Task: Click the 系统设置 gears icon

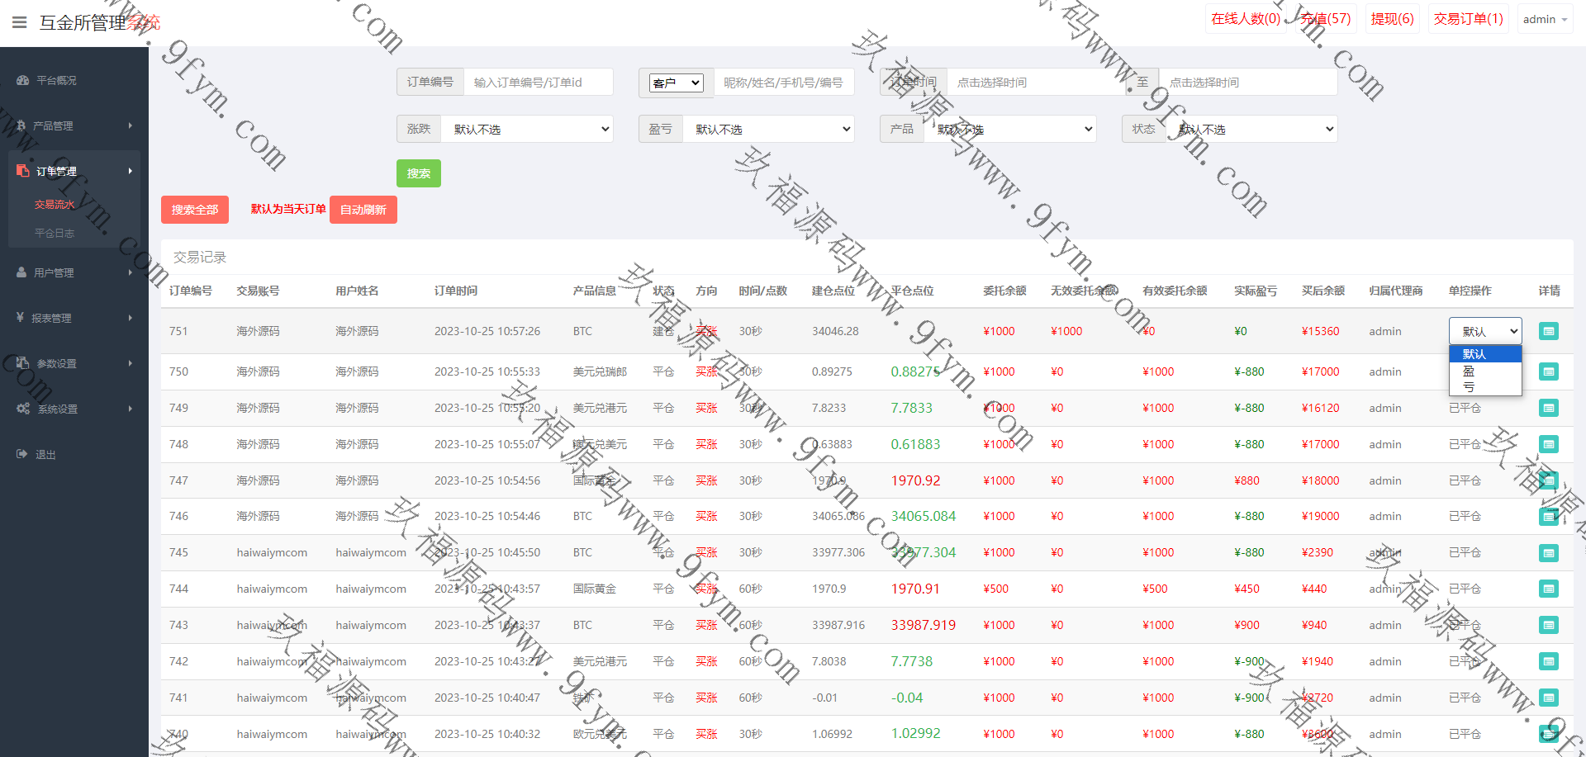Action: (x=22, y=409)
